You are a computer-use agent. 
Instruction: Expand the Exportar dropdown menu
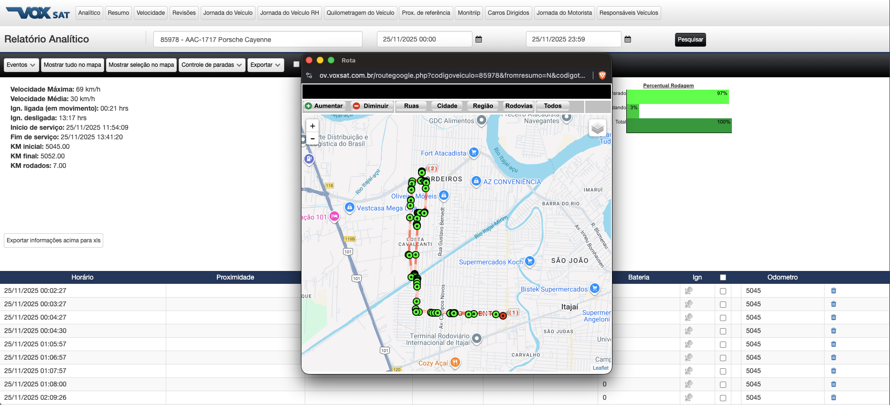pyautogui.click(x=265, y=65)
